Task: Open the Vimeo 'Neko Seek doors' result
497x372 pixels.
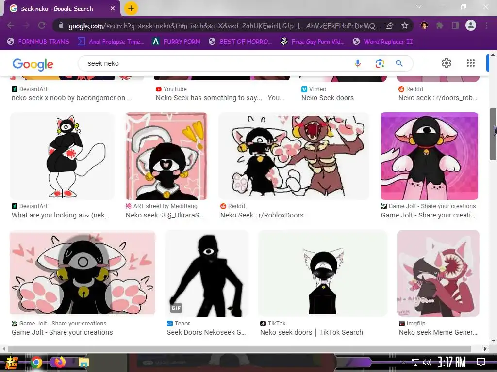Action: pos(328,98)
